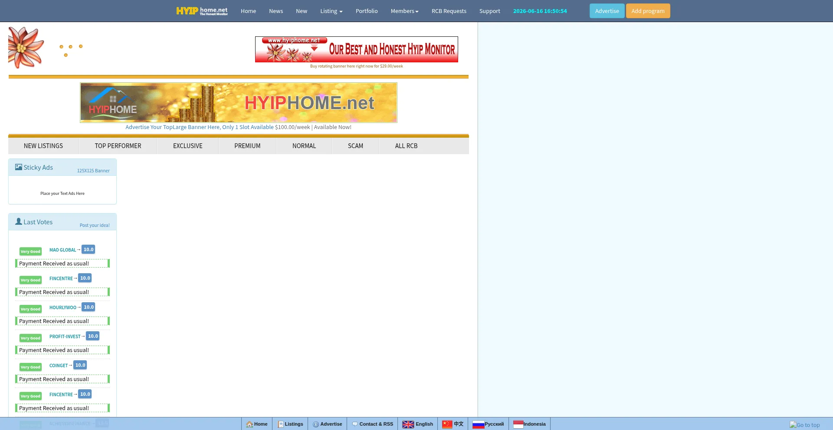This screenshot has height=430, width=833.
Task: Open the Members dropdown menu
Action: pos(404,11)
